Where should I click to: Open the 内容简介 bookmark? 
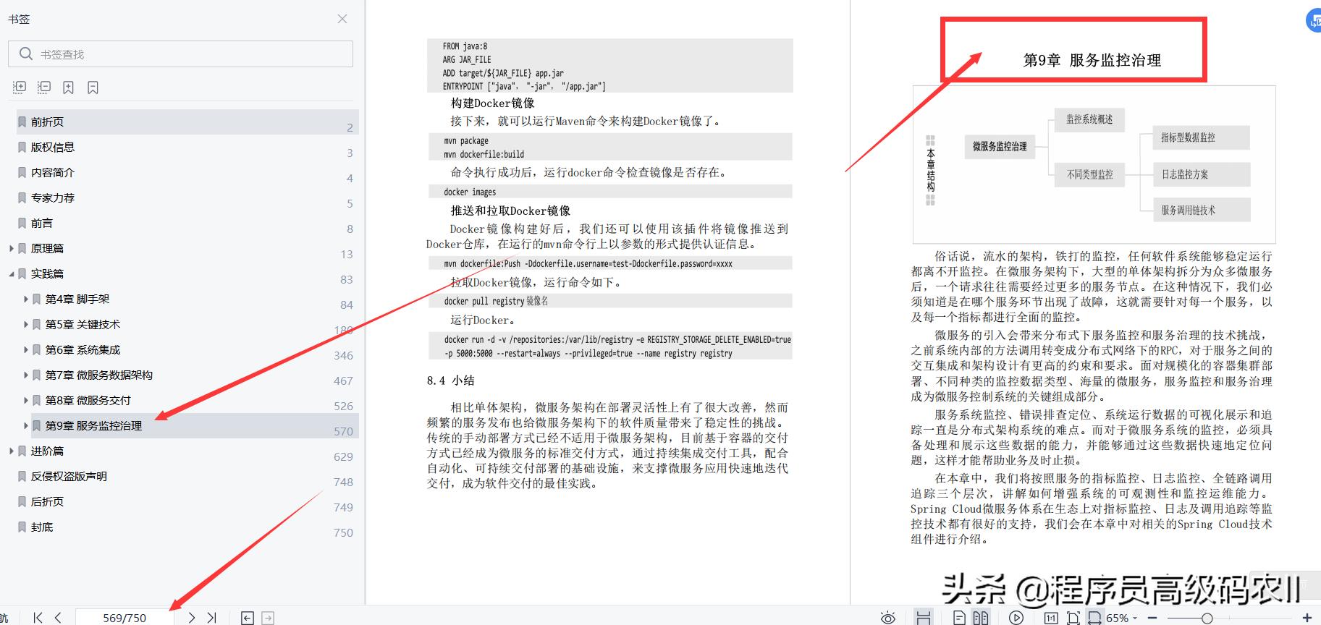pos(53,172)
